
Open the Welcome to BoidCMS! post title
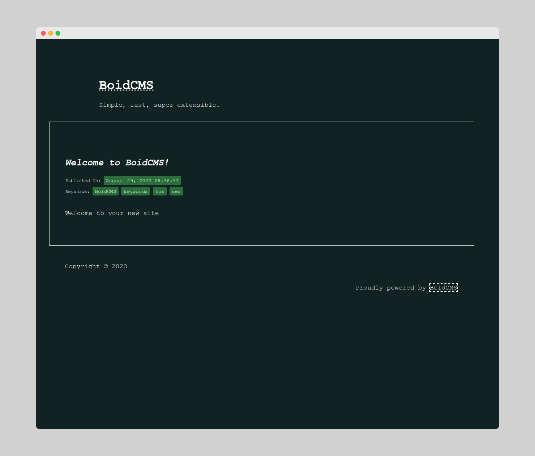click(117, 163)
